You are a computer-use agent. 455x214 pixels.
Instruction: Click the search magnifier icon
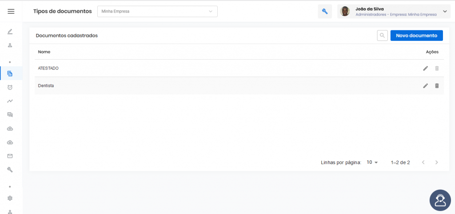[x=383, y=36]
